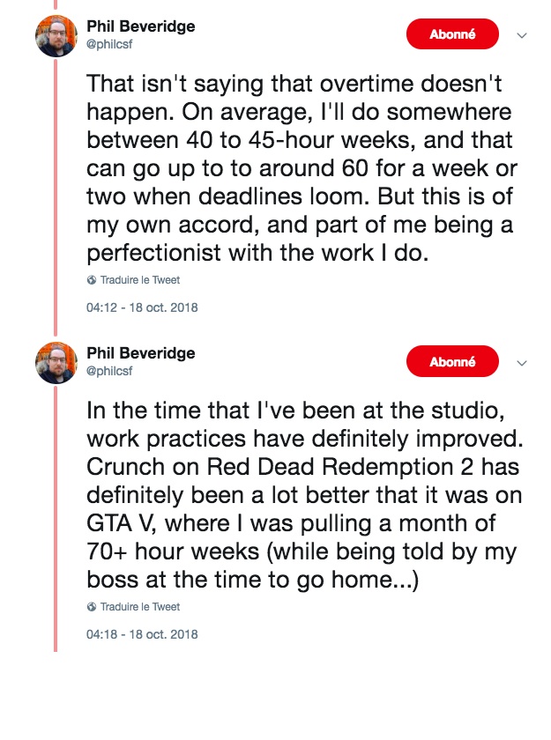Click the globe icon under the overtime tweet
Image resolution: width=551 pixels, height=740 pixels.
(92, 281)
